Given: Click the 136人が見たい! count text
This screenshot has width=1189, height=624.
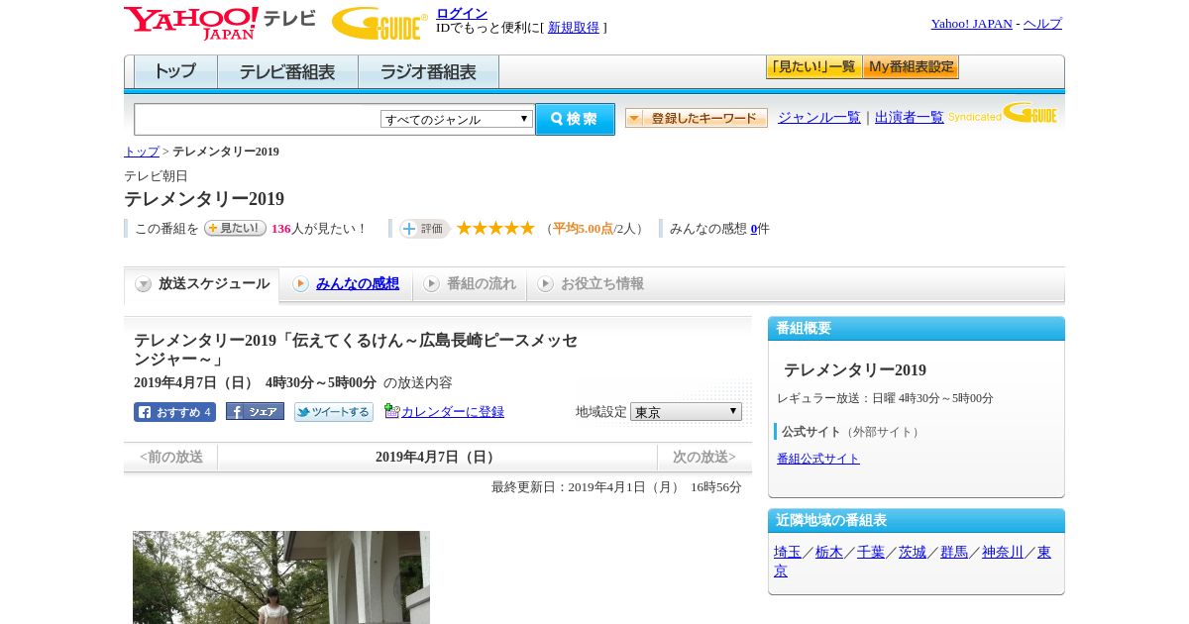Looking at the screenshot, I should click(x=319, y=229).
